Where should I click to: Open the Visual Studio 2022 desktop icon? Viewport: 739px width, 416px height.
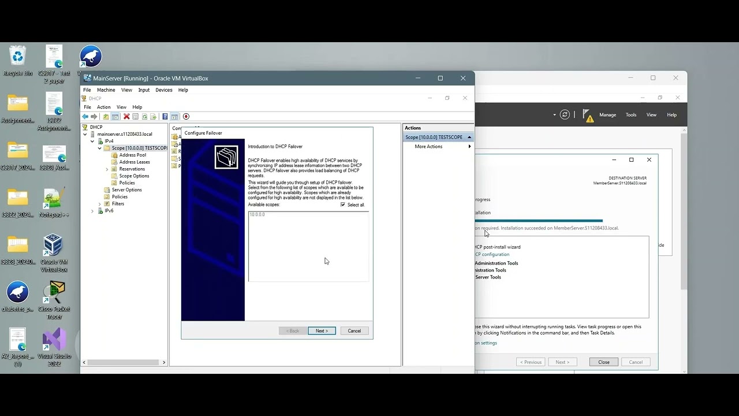pyautogui.click(x=54, y=347)
